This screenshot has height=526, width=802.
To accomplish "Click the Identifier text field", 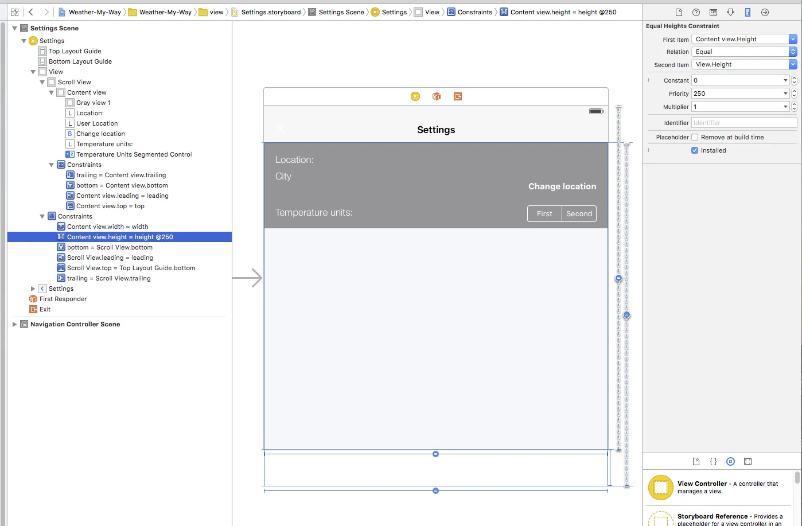I will coord(744,123).
